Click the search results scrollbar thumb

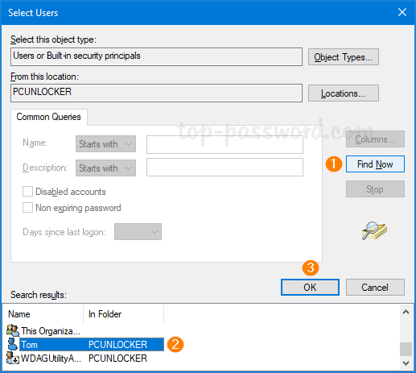point(406,349)
